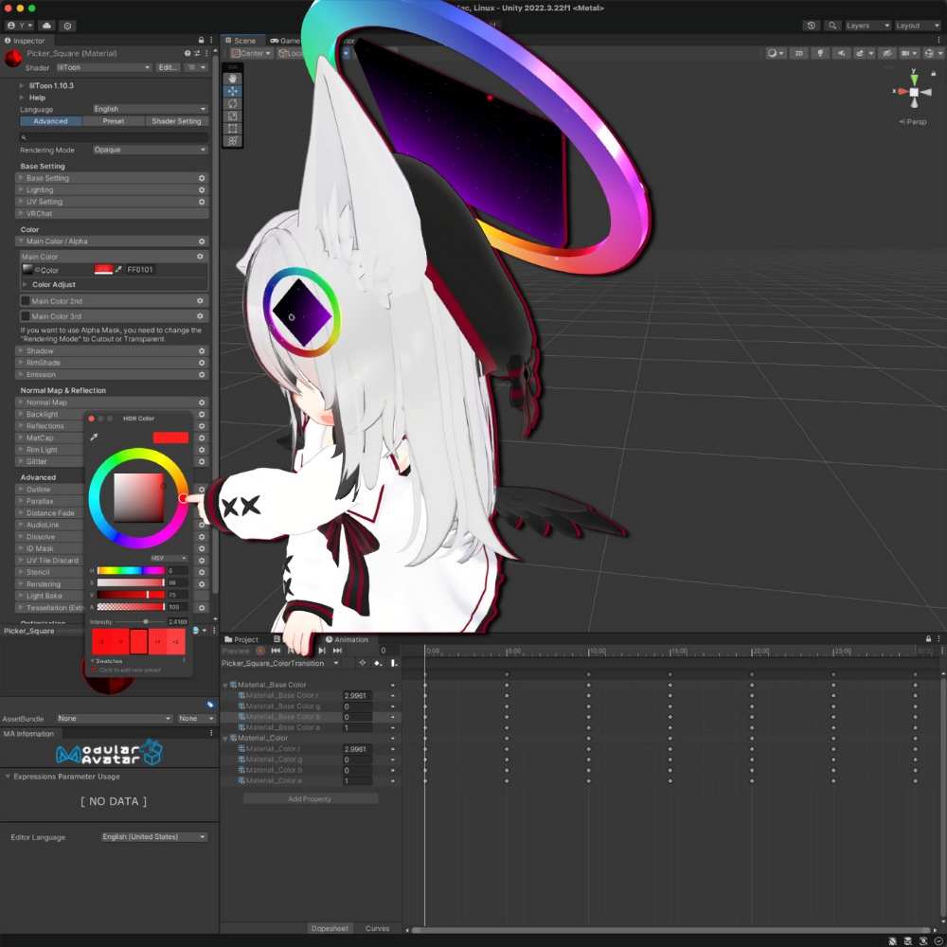Toggle scene audio speaker icon

841,53
